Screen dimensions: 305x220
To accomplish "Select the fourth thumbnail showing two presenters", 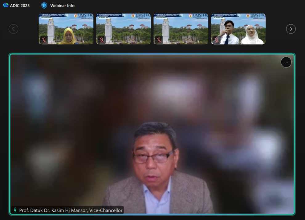I will pyautogui.click(x=238, y=29).
